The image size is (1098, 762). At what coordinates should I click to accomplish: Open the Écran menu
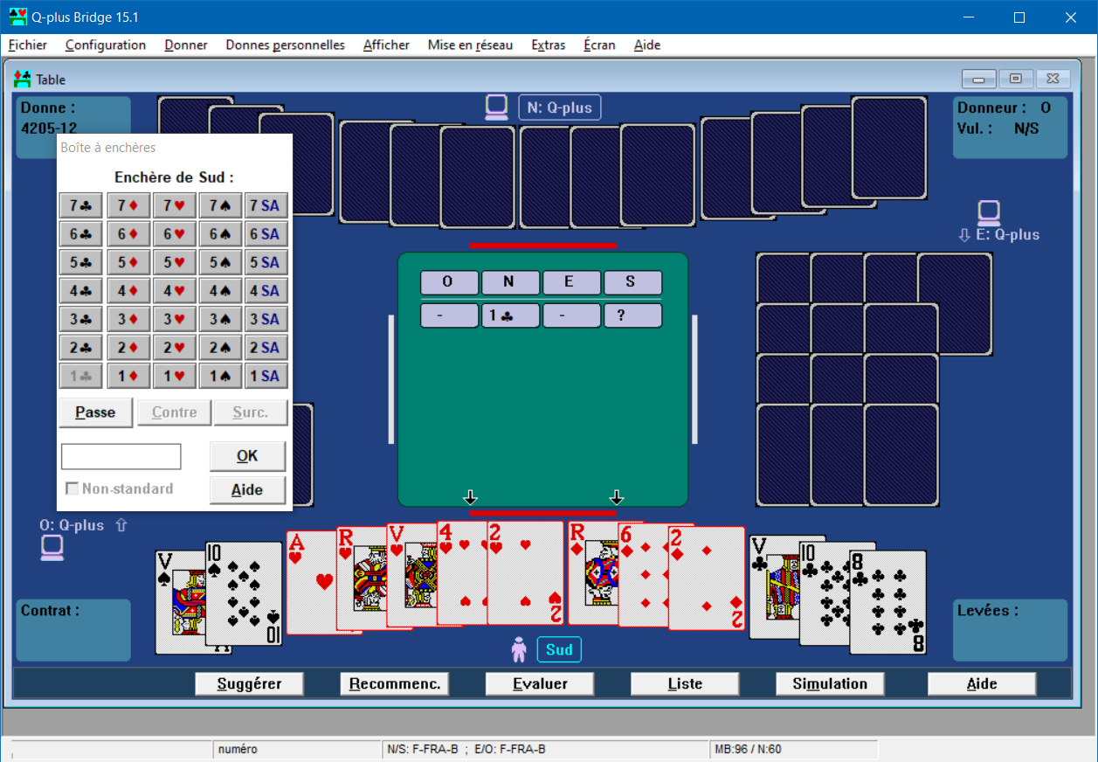[x=599, y=45]
